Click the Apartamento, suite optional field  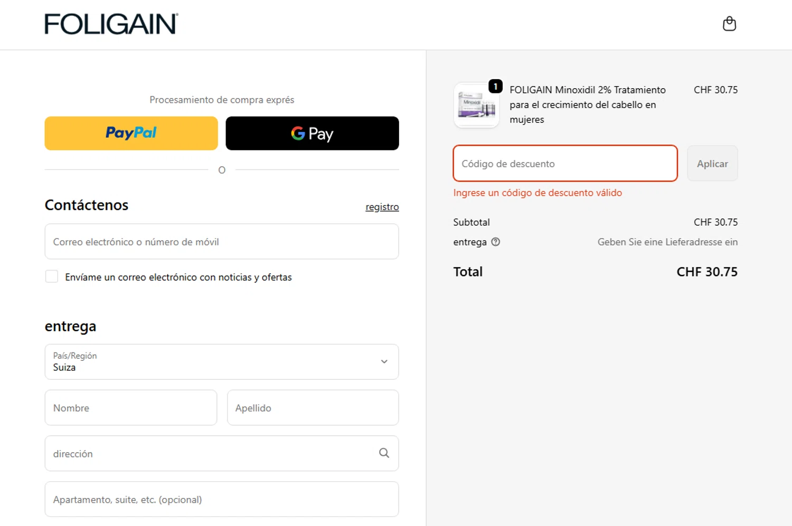tap(222, 499)
